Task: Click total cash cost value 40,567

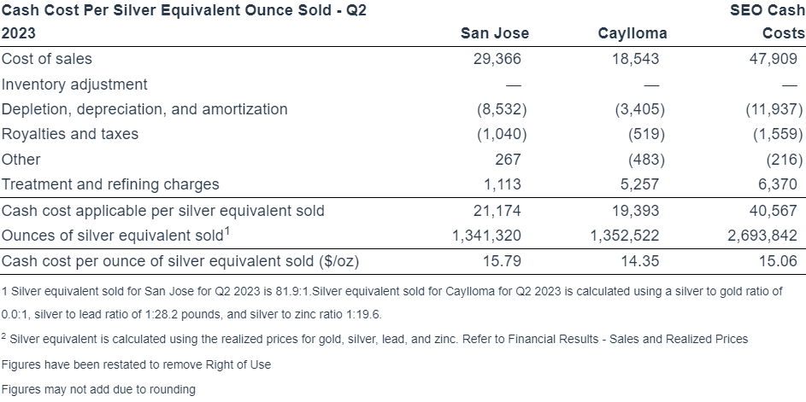Action: (774, 211)
